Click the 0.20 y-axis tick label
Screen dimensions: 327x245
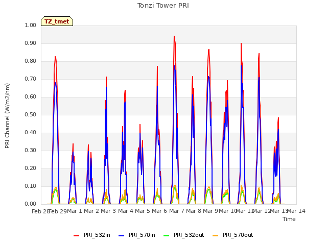(x=31, y=168)
